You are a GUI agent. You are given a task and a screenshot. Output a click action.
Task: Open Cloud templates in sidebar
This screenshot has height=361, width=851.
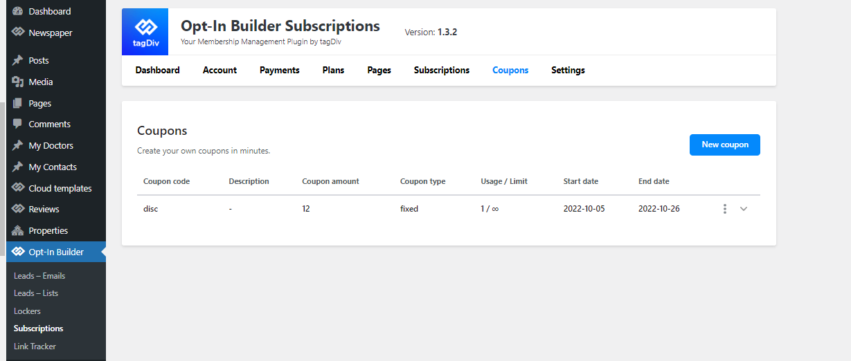(x=60, y=188)
